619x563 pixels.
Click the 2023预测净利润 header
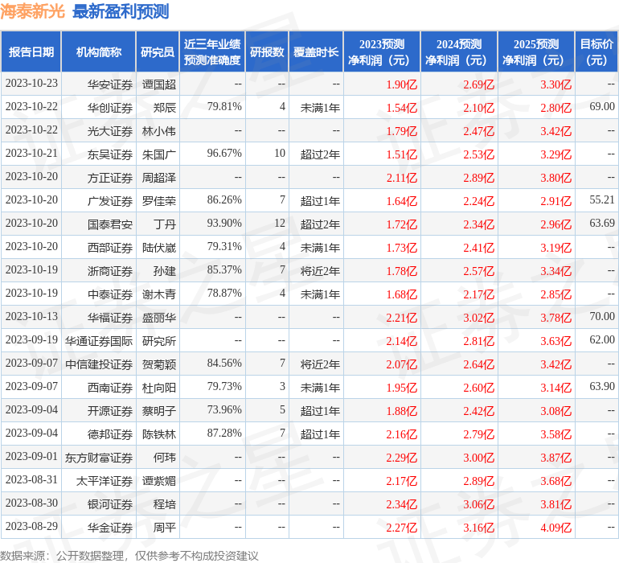tap(382, 52)
